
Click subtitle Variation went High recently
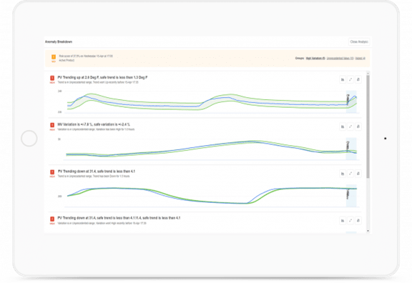click(102, 224)
